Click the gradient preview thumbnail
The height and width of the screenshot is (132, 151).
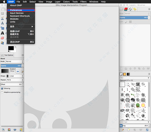tap(5, 71)
